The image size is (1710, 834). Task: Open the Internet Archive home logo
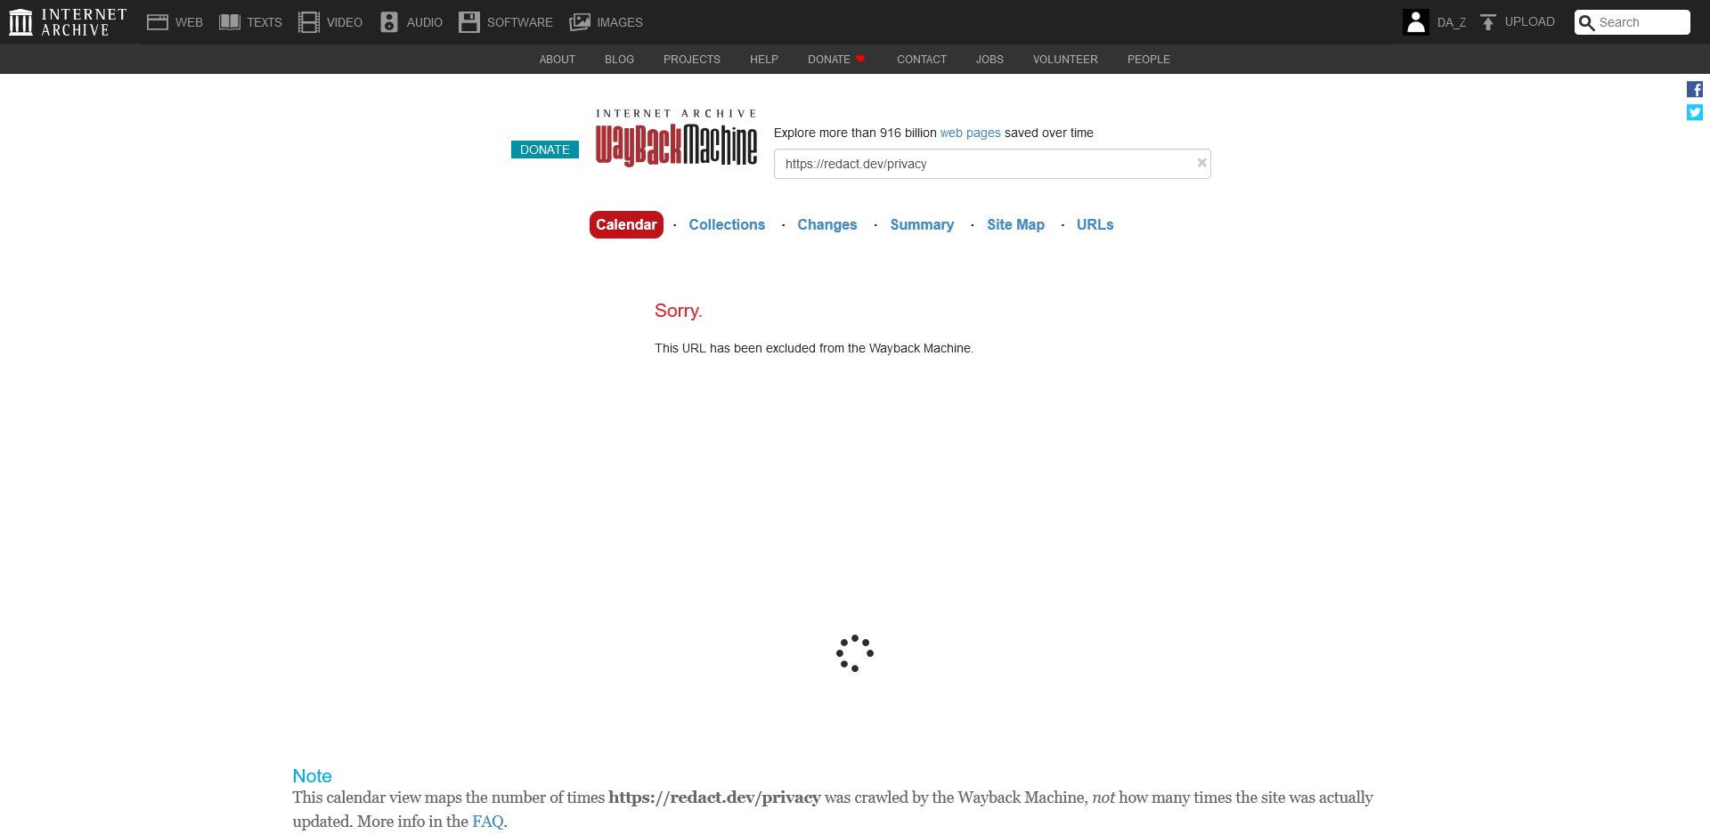68,22
